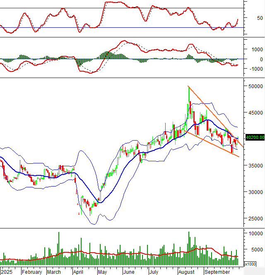Viewport: 265px width, 275px height.
Task: Click the February month label
Action: [x=32, y=272]
